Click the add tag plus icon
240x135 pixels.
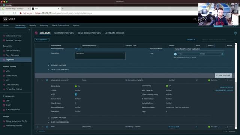click(x=222, y=54)
